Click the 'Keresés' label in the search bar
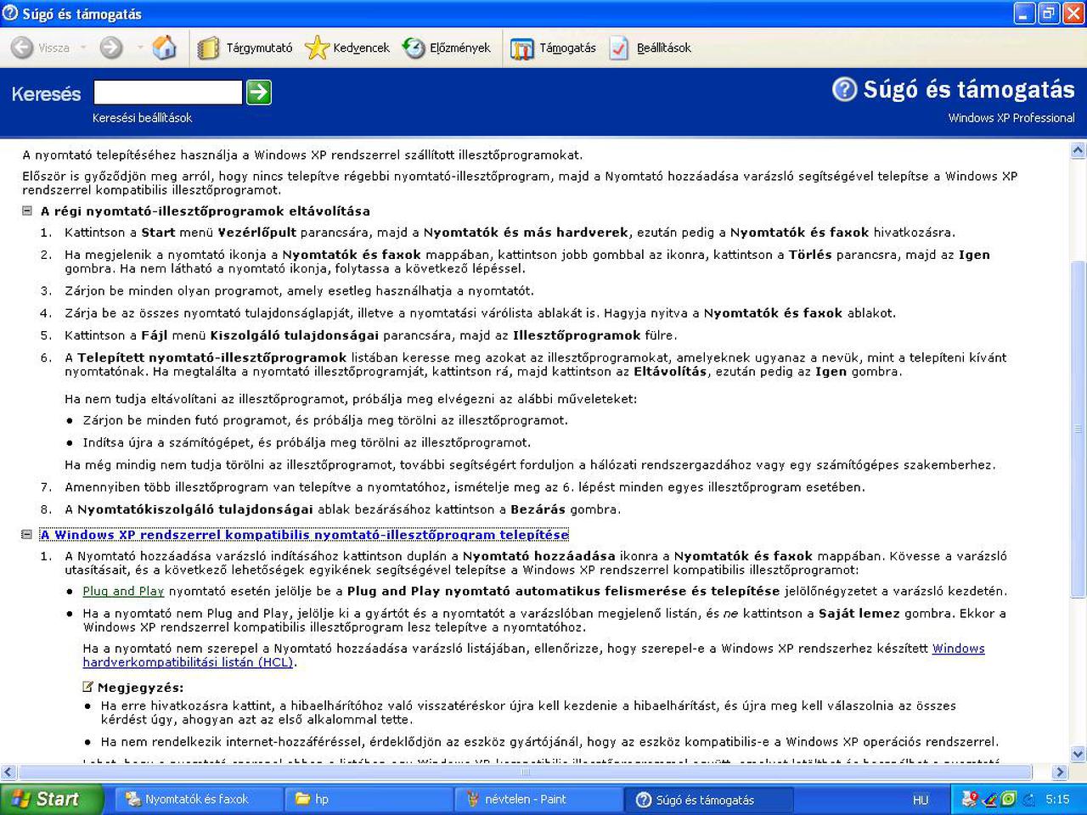 46,94
